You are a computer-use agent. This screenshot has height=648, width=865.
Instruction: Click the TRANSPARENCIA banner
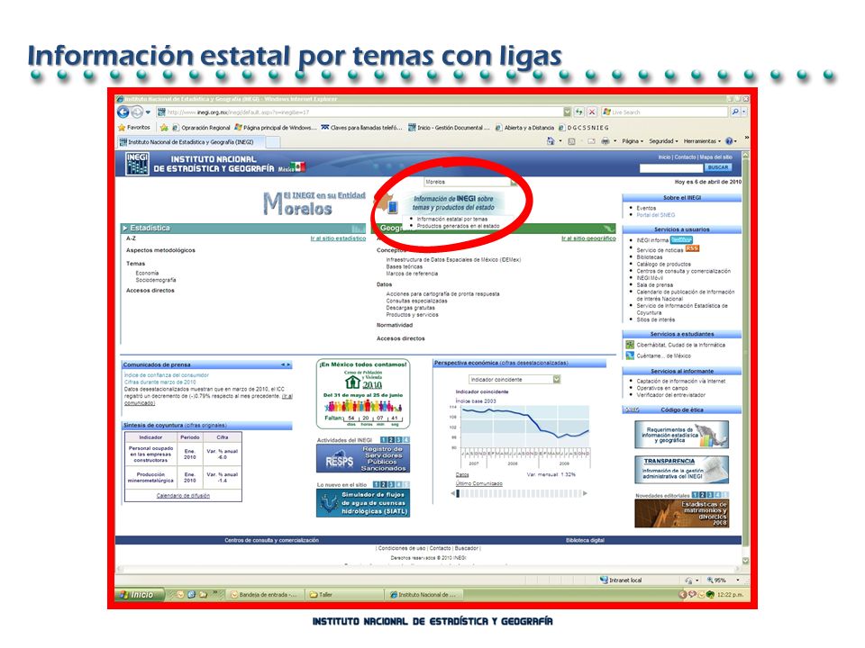(681, 470)
